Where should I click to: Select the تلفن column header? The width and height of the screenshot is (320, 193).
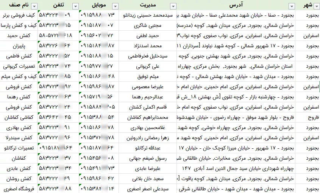point(58,5)
